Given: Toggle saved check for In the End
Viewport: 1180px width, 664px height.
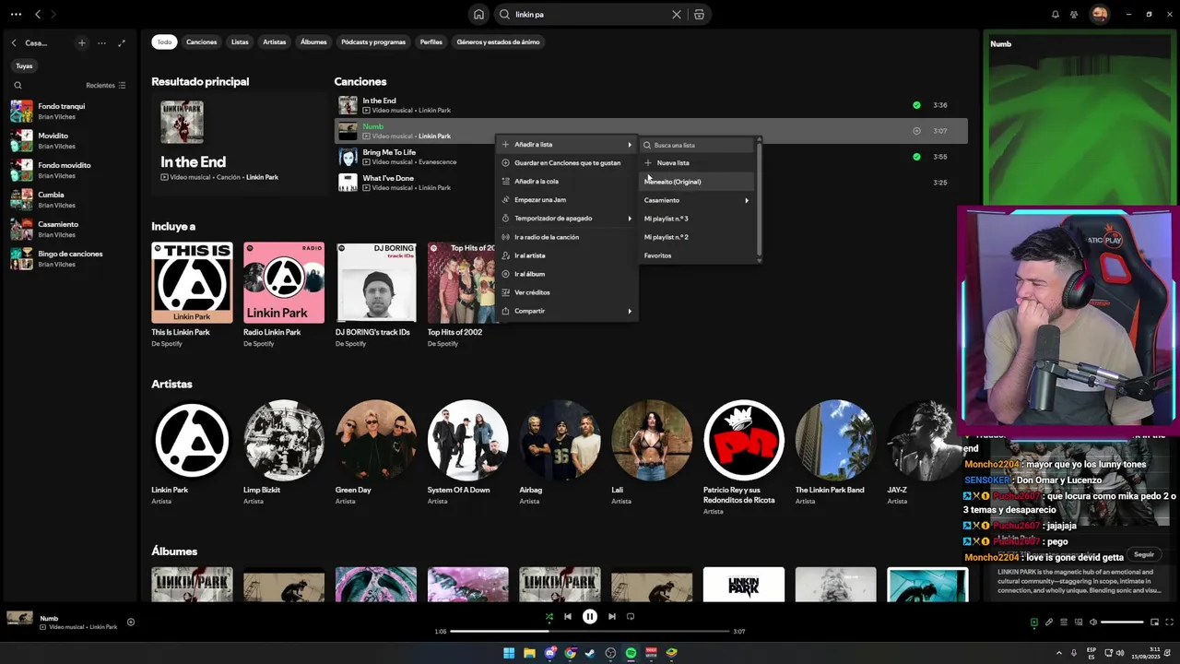Looking at the screenshot, I should pyautogui.click(x=916, y=105).
